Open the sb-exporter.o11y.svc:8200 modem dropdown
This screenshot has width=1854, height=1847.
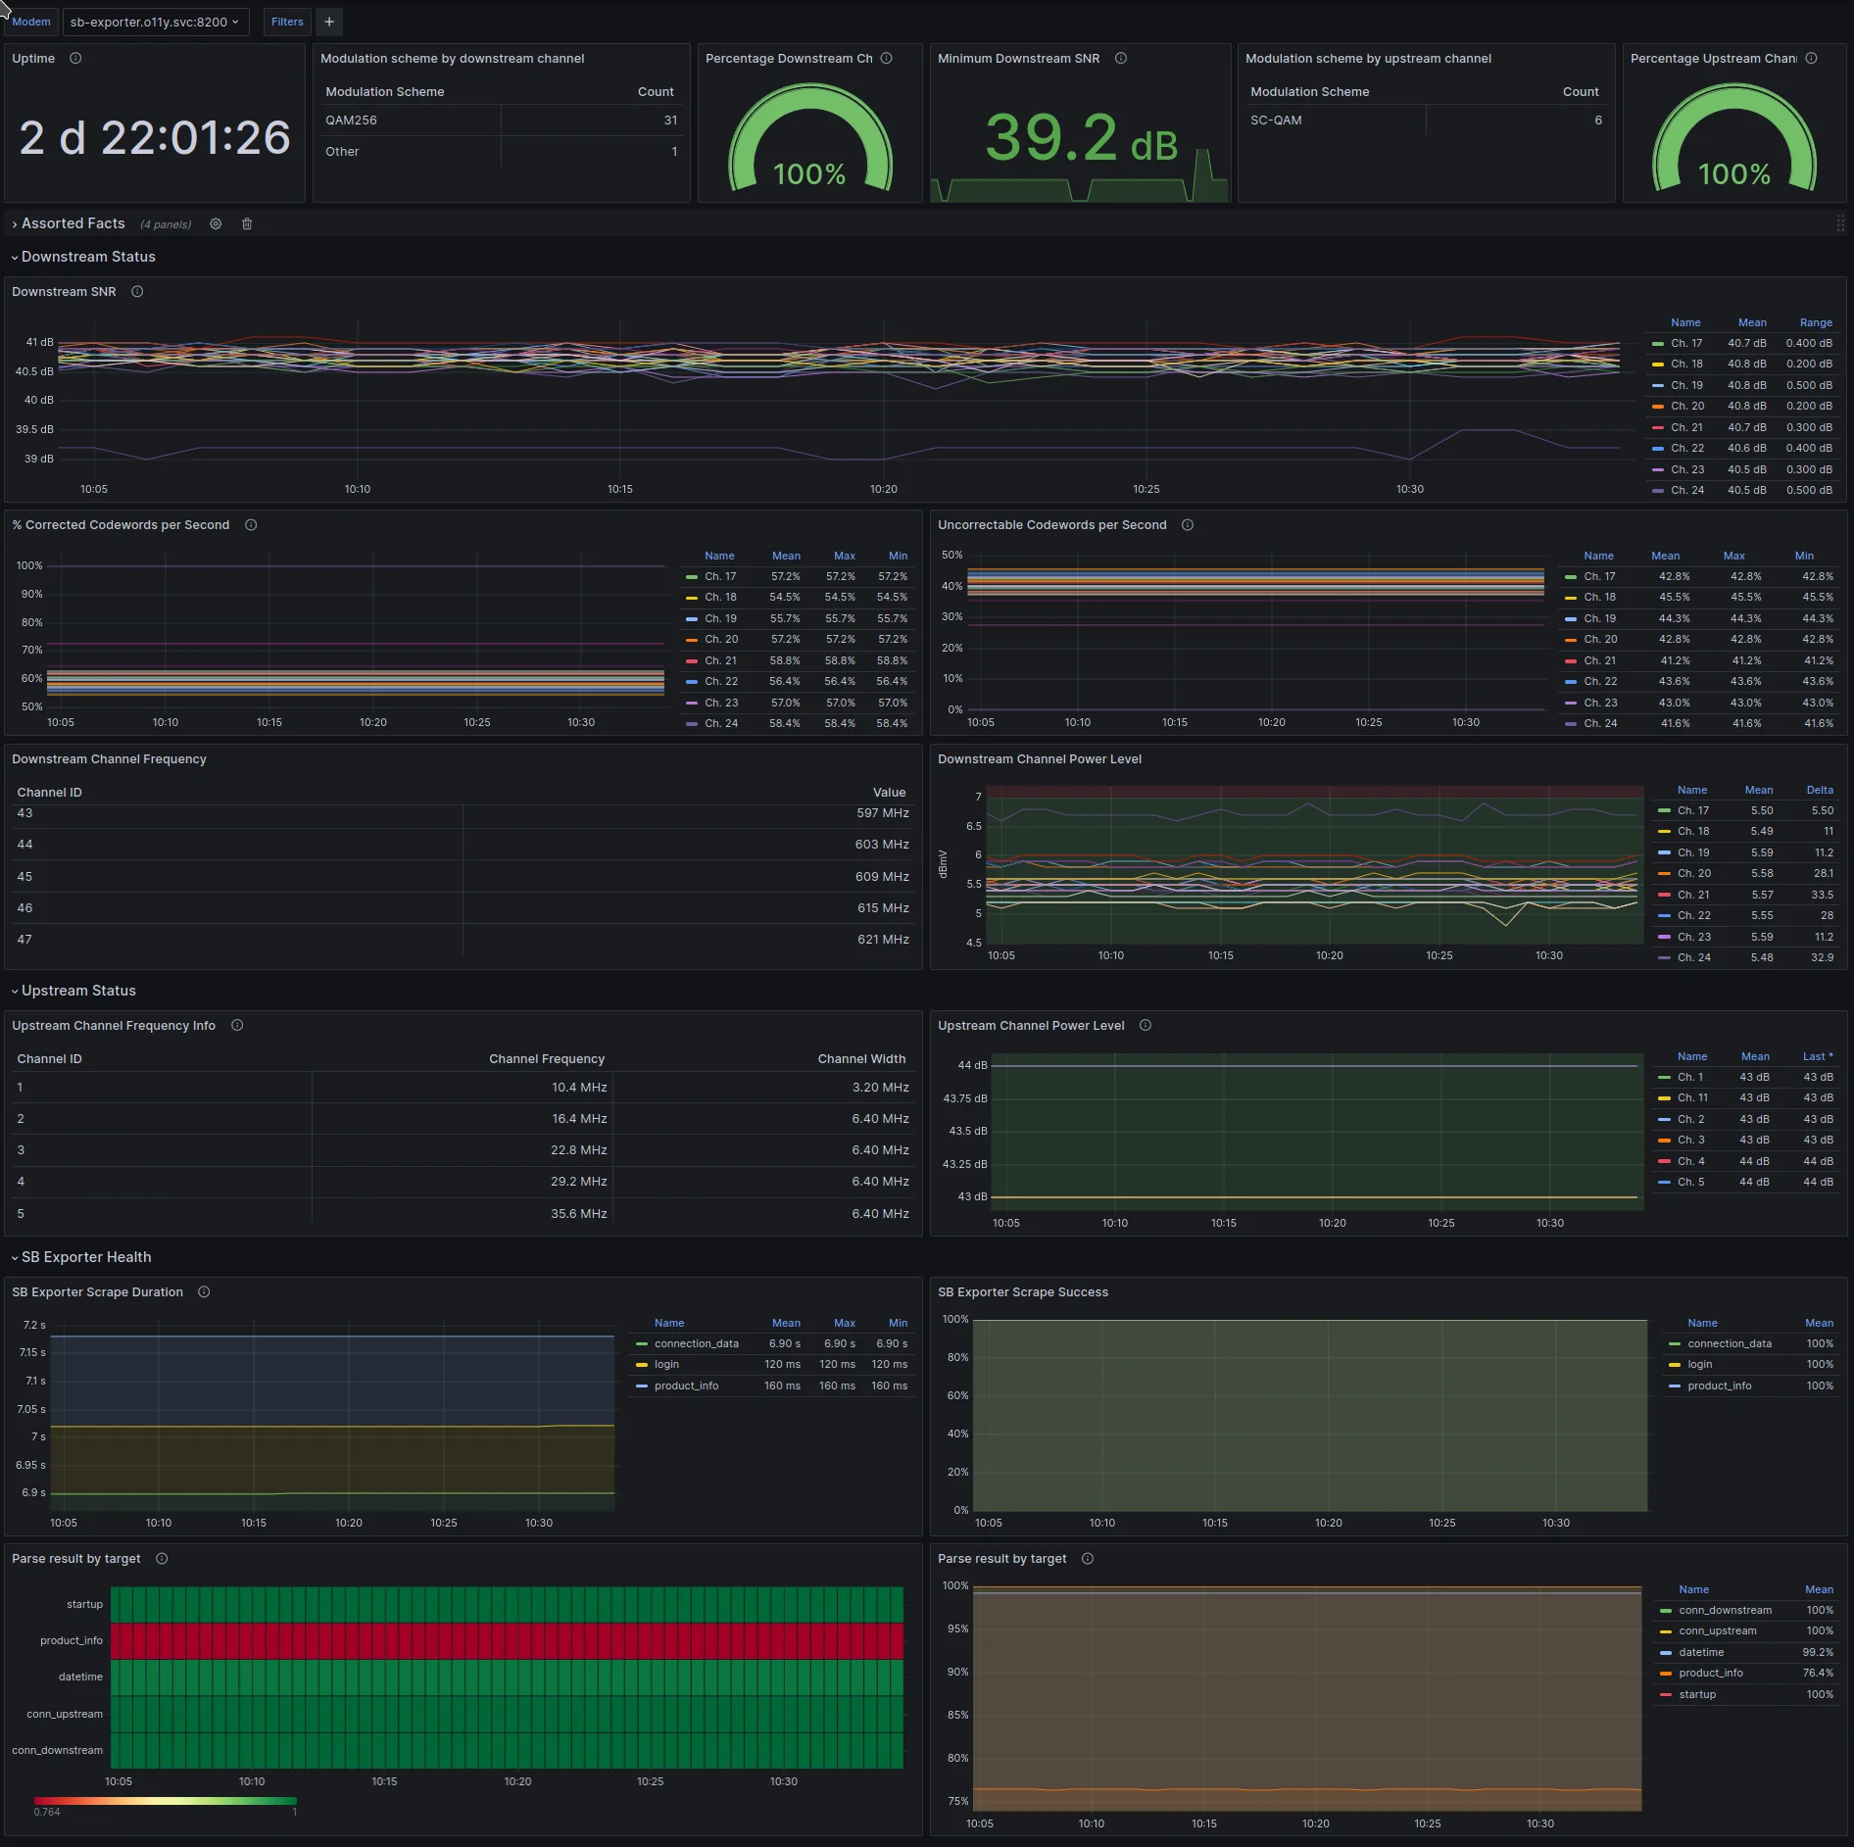tap(155, 22)
